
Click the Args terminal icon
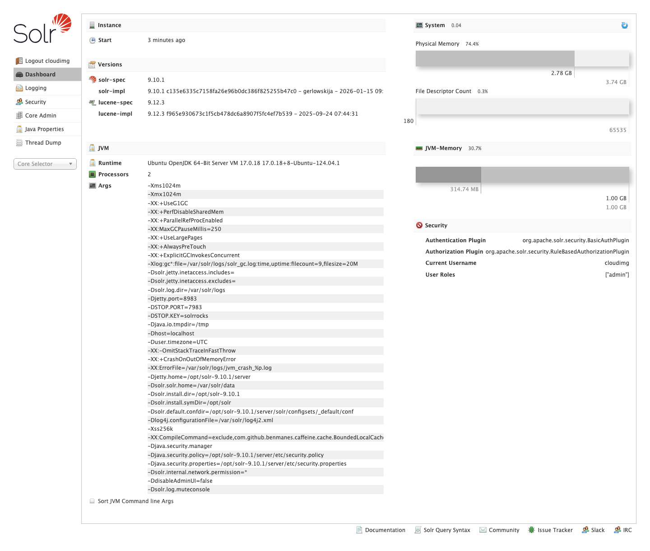tap(93, 186)
